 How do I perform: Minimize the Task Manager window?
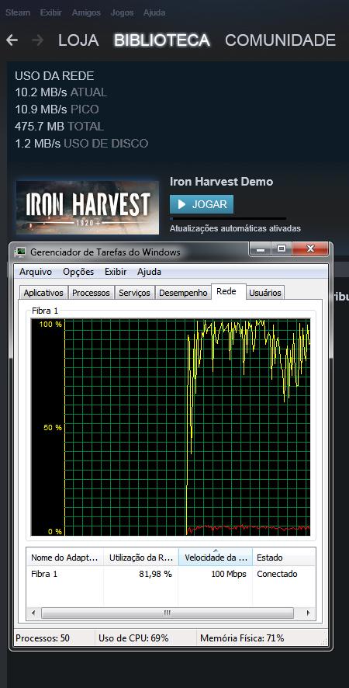coord(260,248)
